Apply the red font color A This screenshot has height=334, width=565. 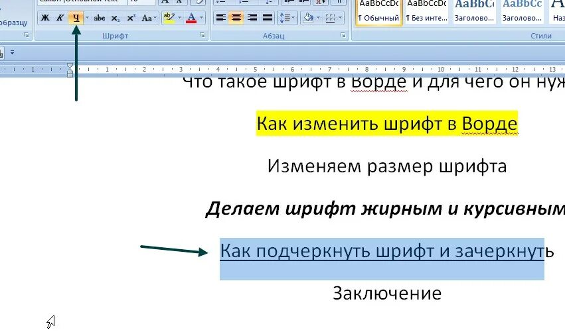191,18
